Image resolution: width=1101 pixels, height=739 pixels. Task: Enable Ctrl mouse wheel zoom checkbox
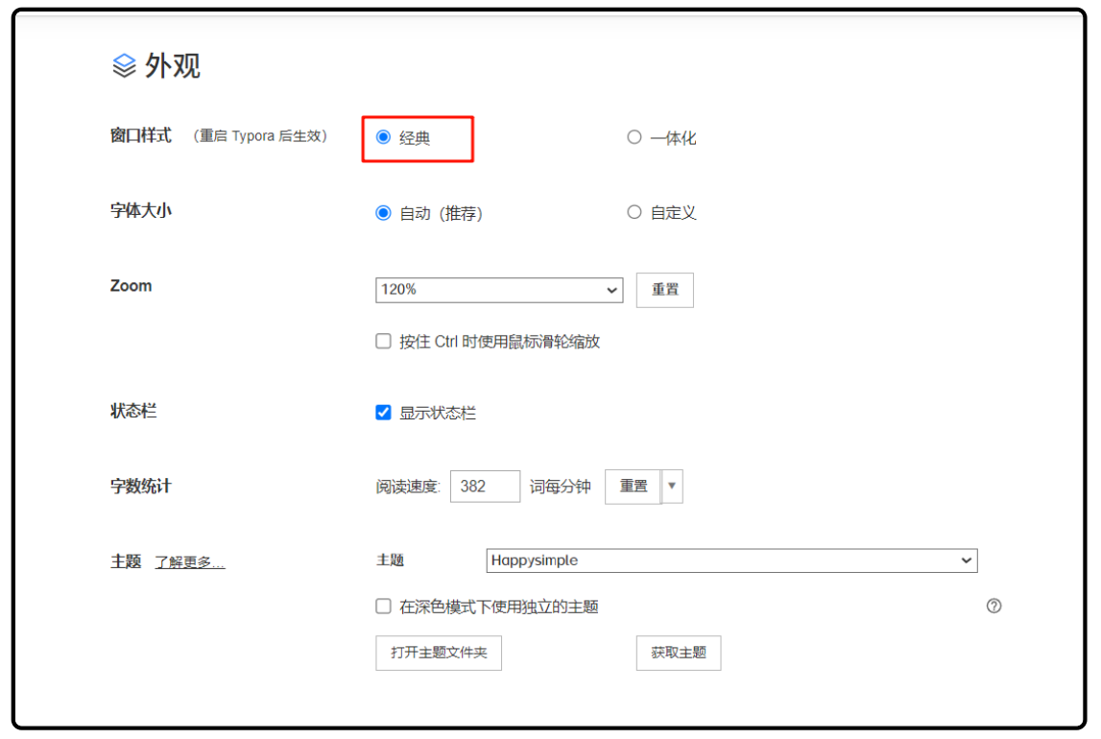point(383,341)
